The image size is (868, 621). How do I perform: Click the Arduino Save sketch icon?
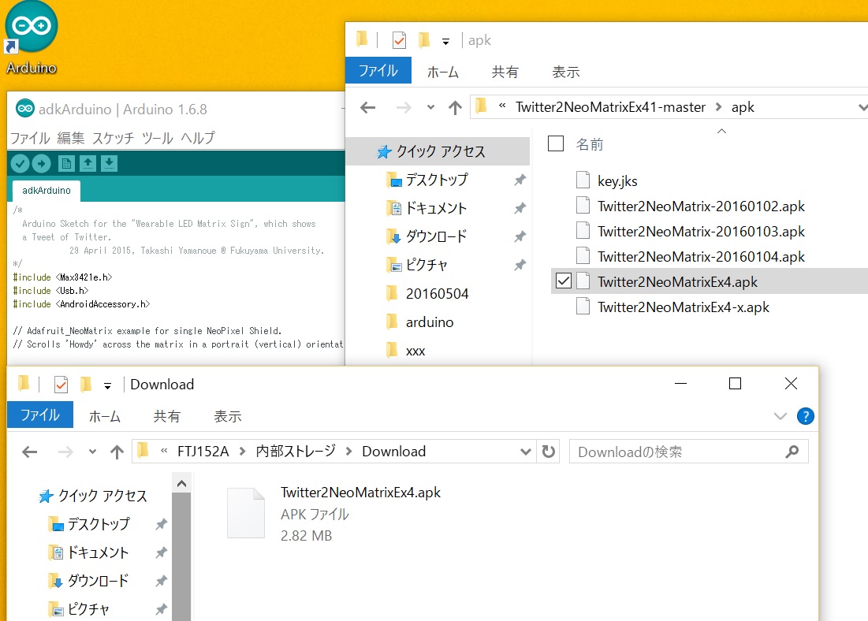(110, 163)
